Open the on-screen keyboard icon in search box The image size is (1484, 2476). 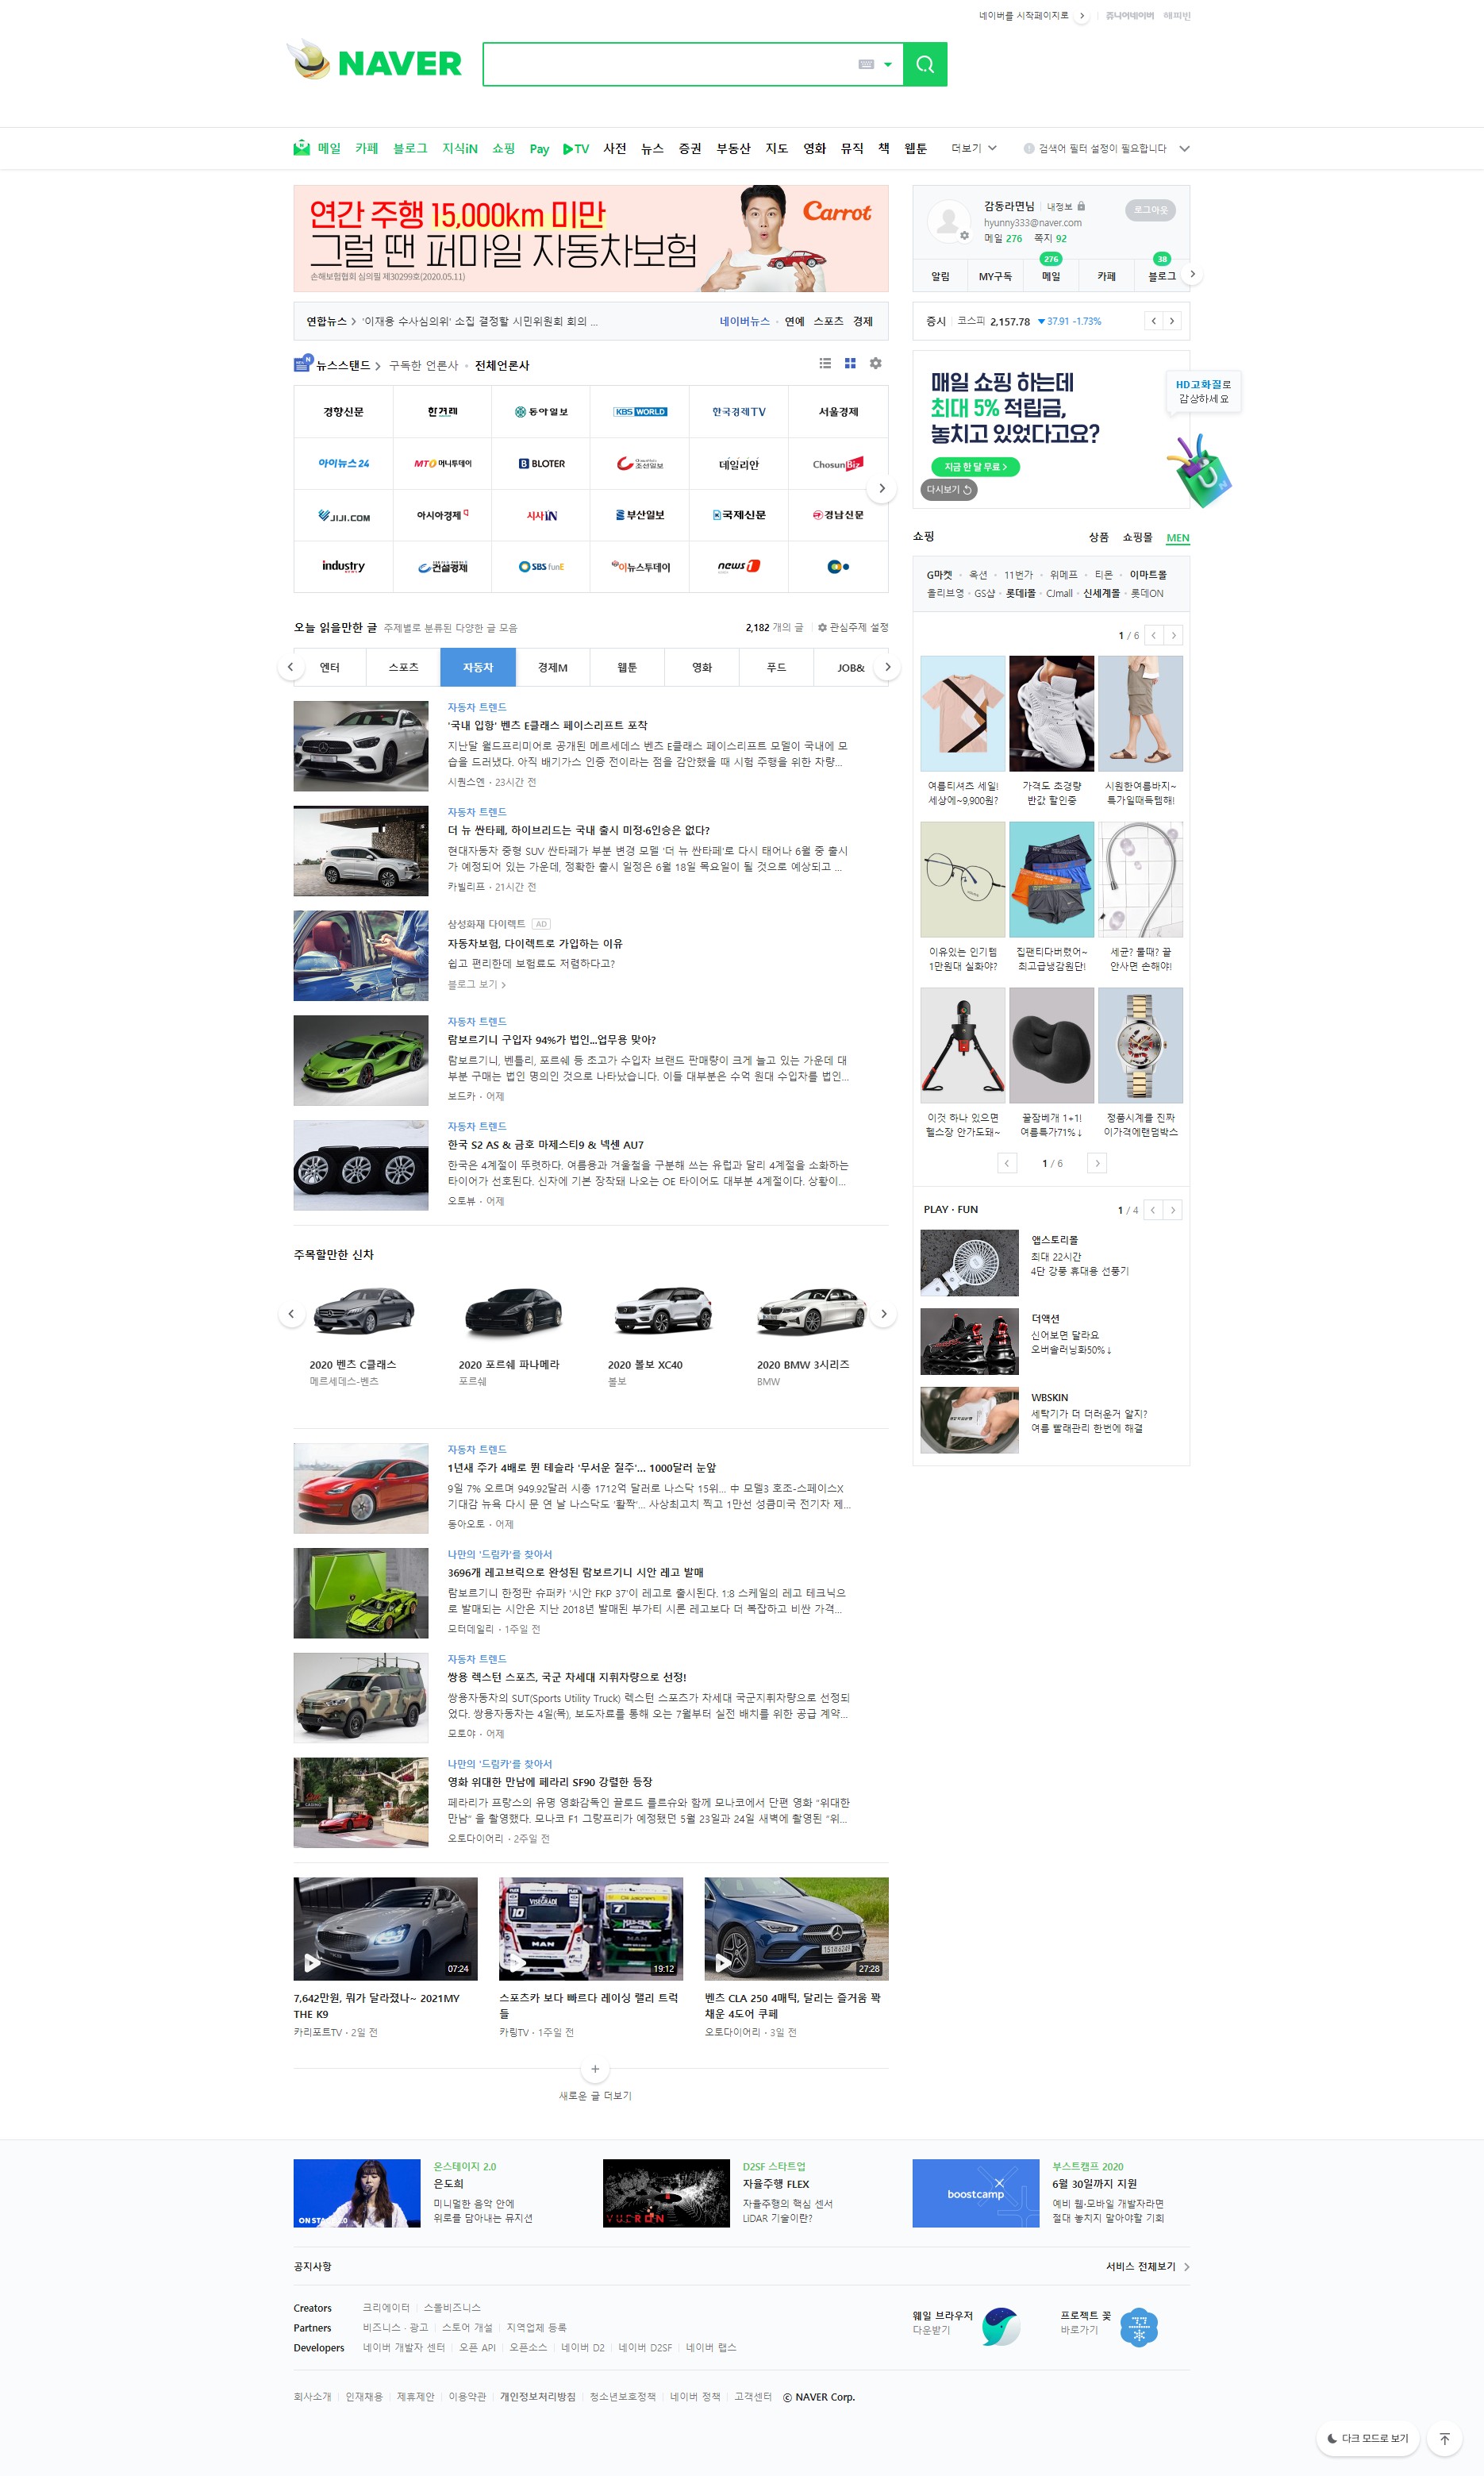point(866,64)
